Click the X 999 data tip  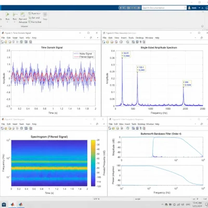pos(187,84)
